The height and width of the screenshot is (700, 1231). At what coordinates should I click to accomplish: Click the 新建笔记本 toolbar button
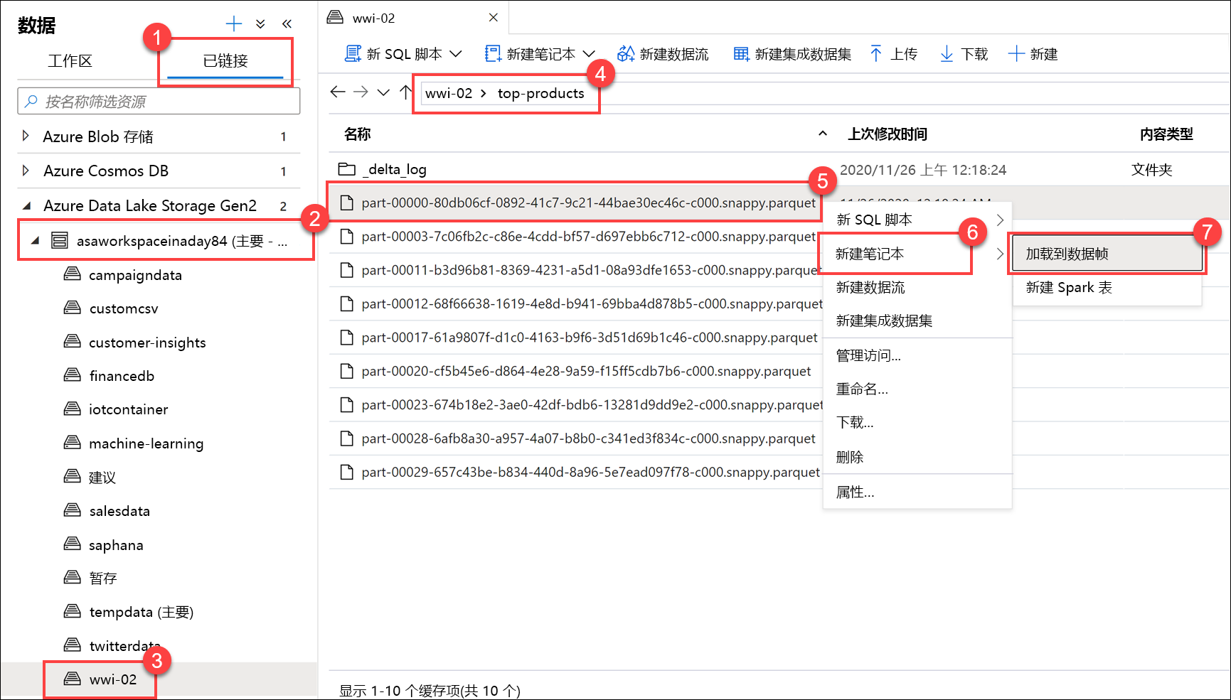530,54
